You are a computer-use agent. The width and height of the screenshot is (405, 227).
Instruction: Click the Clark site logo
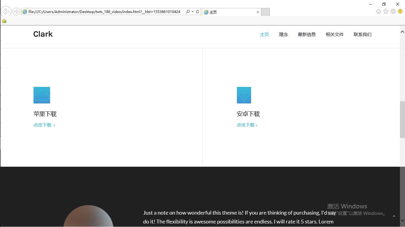(x=43, y=34)
